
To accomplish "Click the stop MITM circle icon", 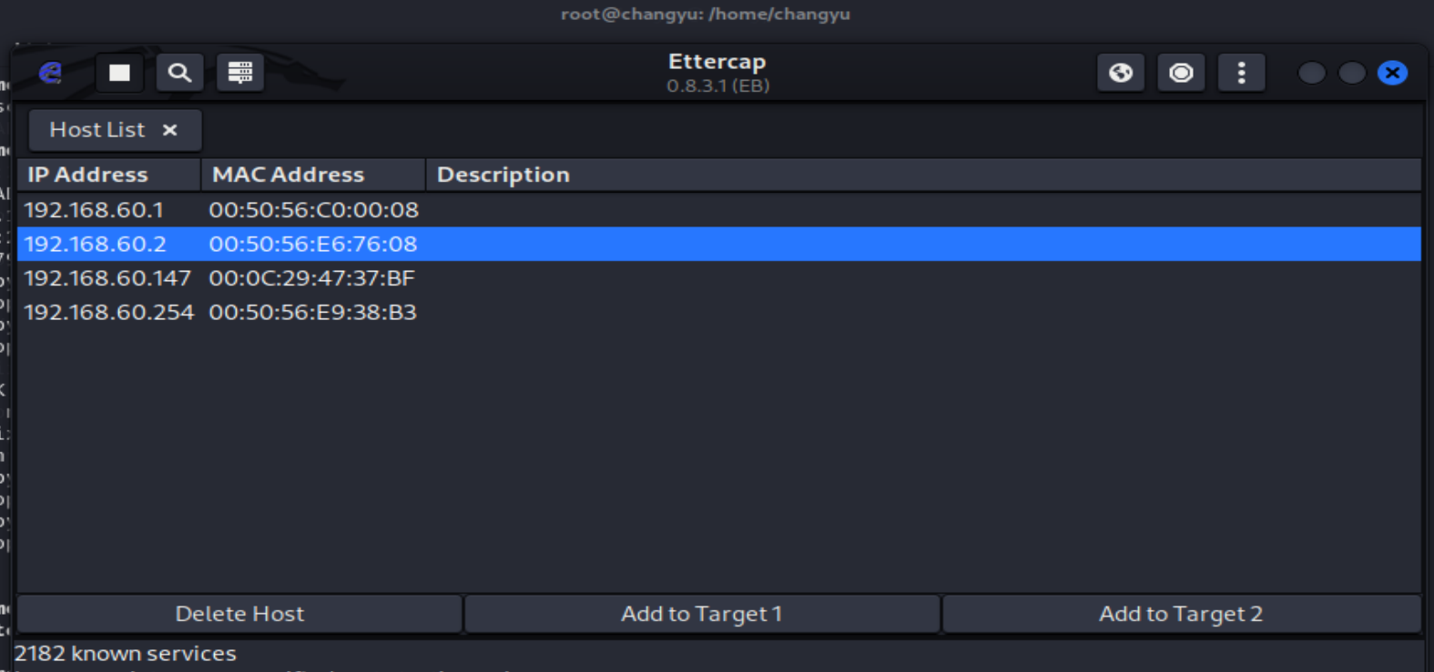I will [x=1181, y=73].
